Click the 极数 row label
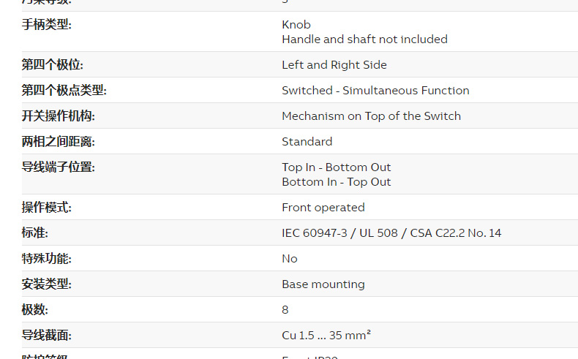Screen dimensions: 578x359 click(x=34, y=310)
